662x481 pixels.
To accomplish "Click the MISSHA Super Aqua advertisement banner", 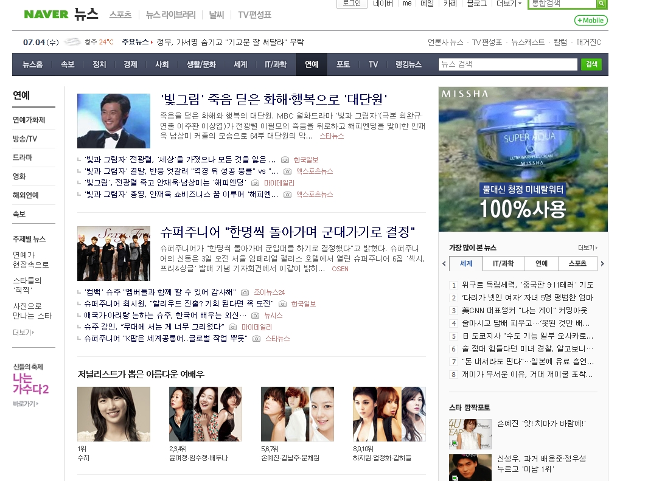I will click(x=523, y=159).
